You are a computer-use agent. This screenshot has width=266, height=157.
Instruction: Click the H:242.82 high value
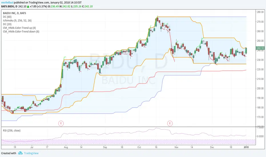click(x=65, y=7)
